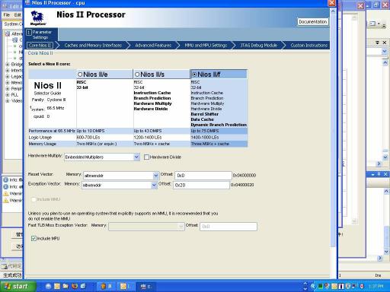Open the folder icon in quick launch
The height and width of the screenshot is (292, 390).
pyautogui.click(x=66, y=287)
